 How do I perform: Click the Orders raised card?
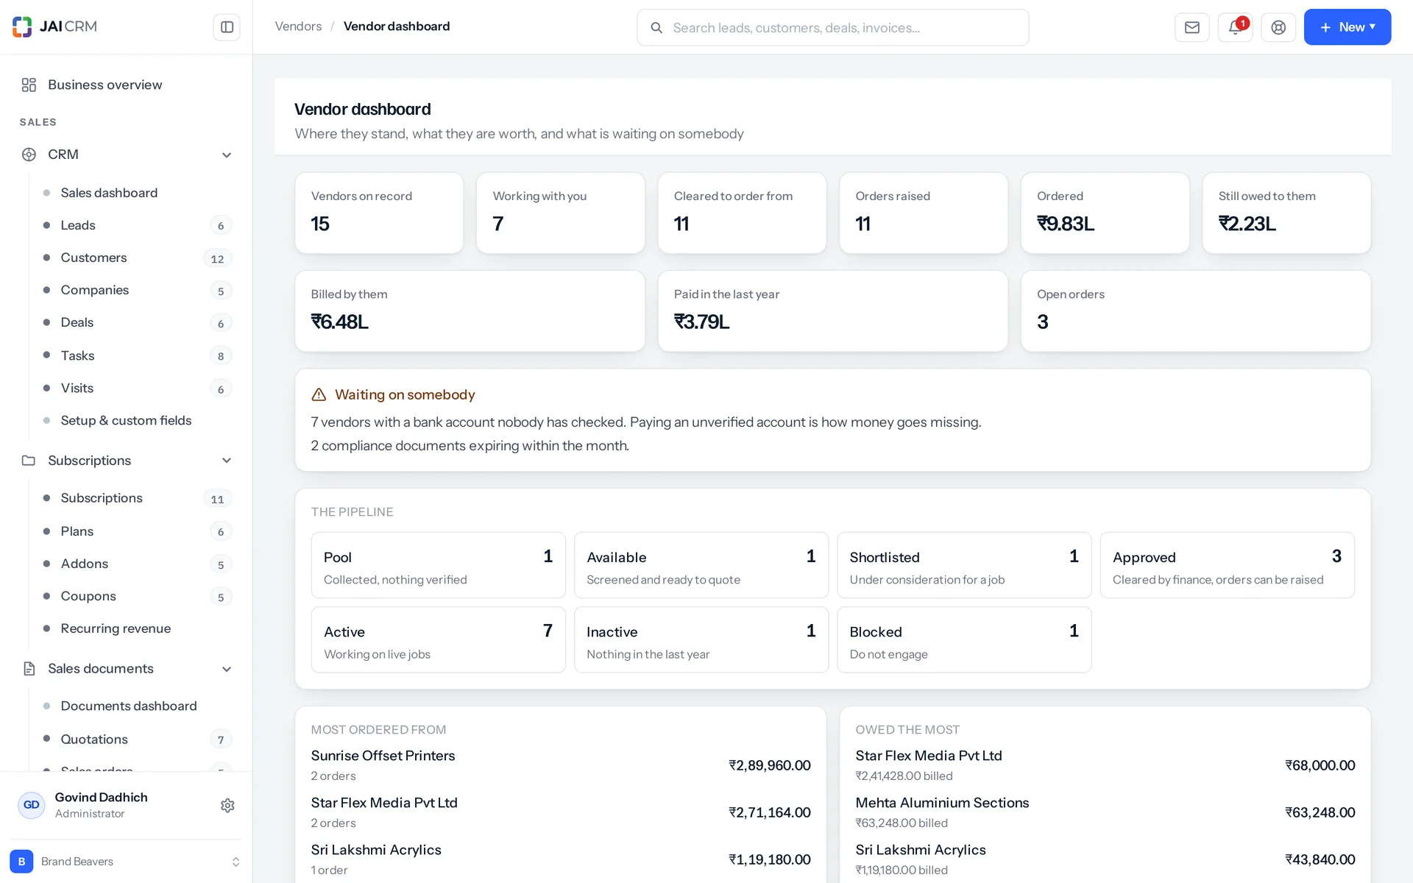[x=923, y=213]
